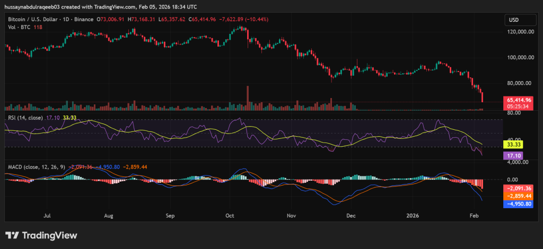Click the 80,000.00 price axis label
The width and height of the screenshot is (543, 249).
click(519, 83)
